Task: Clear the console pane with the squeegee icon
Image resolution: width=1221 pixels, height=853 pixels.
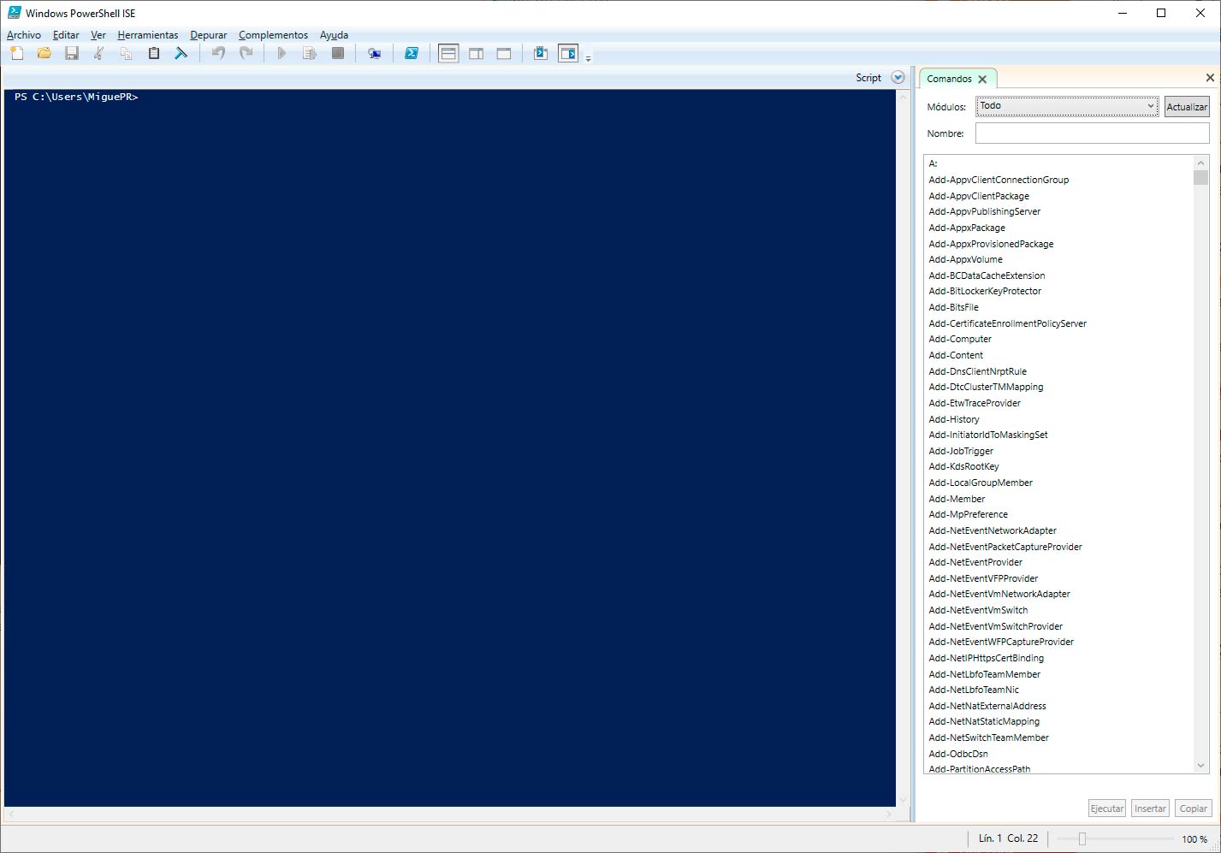Action: (181, 53)
